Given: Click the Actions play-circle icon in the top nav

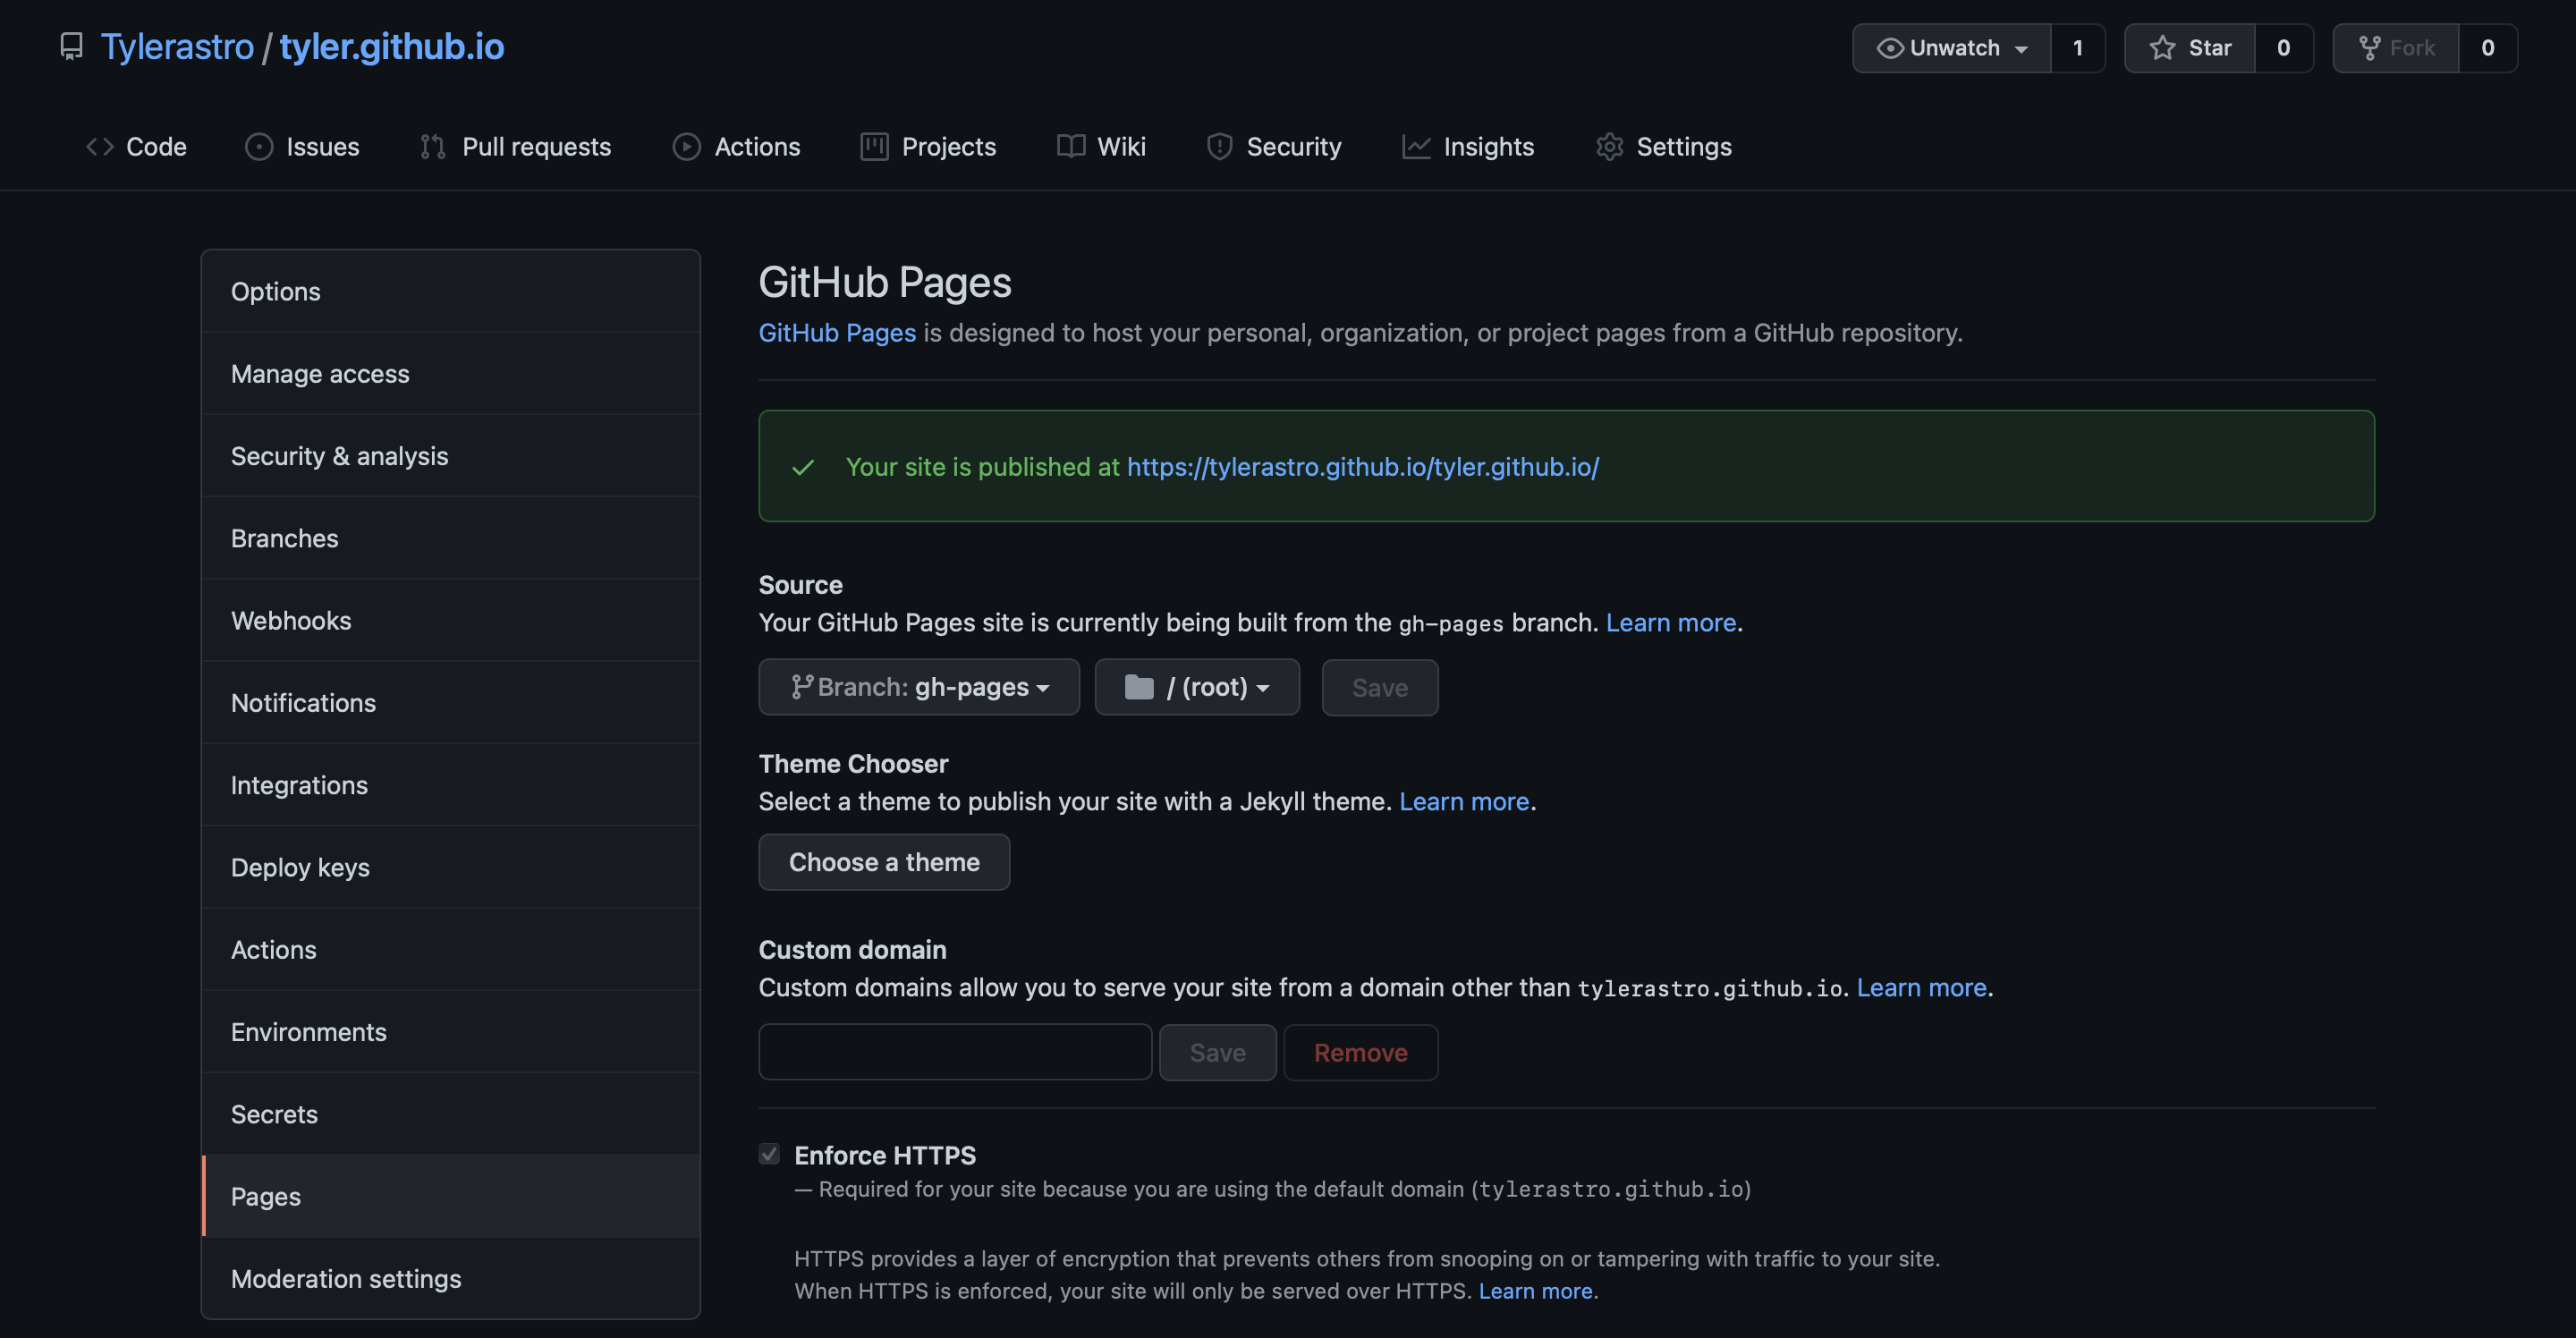Looking at the screenshot, I should pos(687,147).
